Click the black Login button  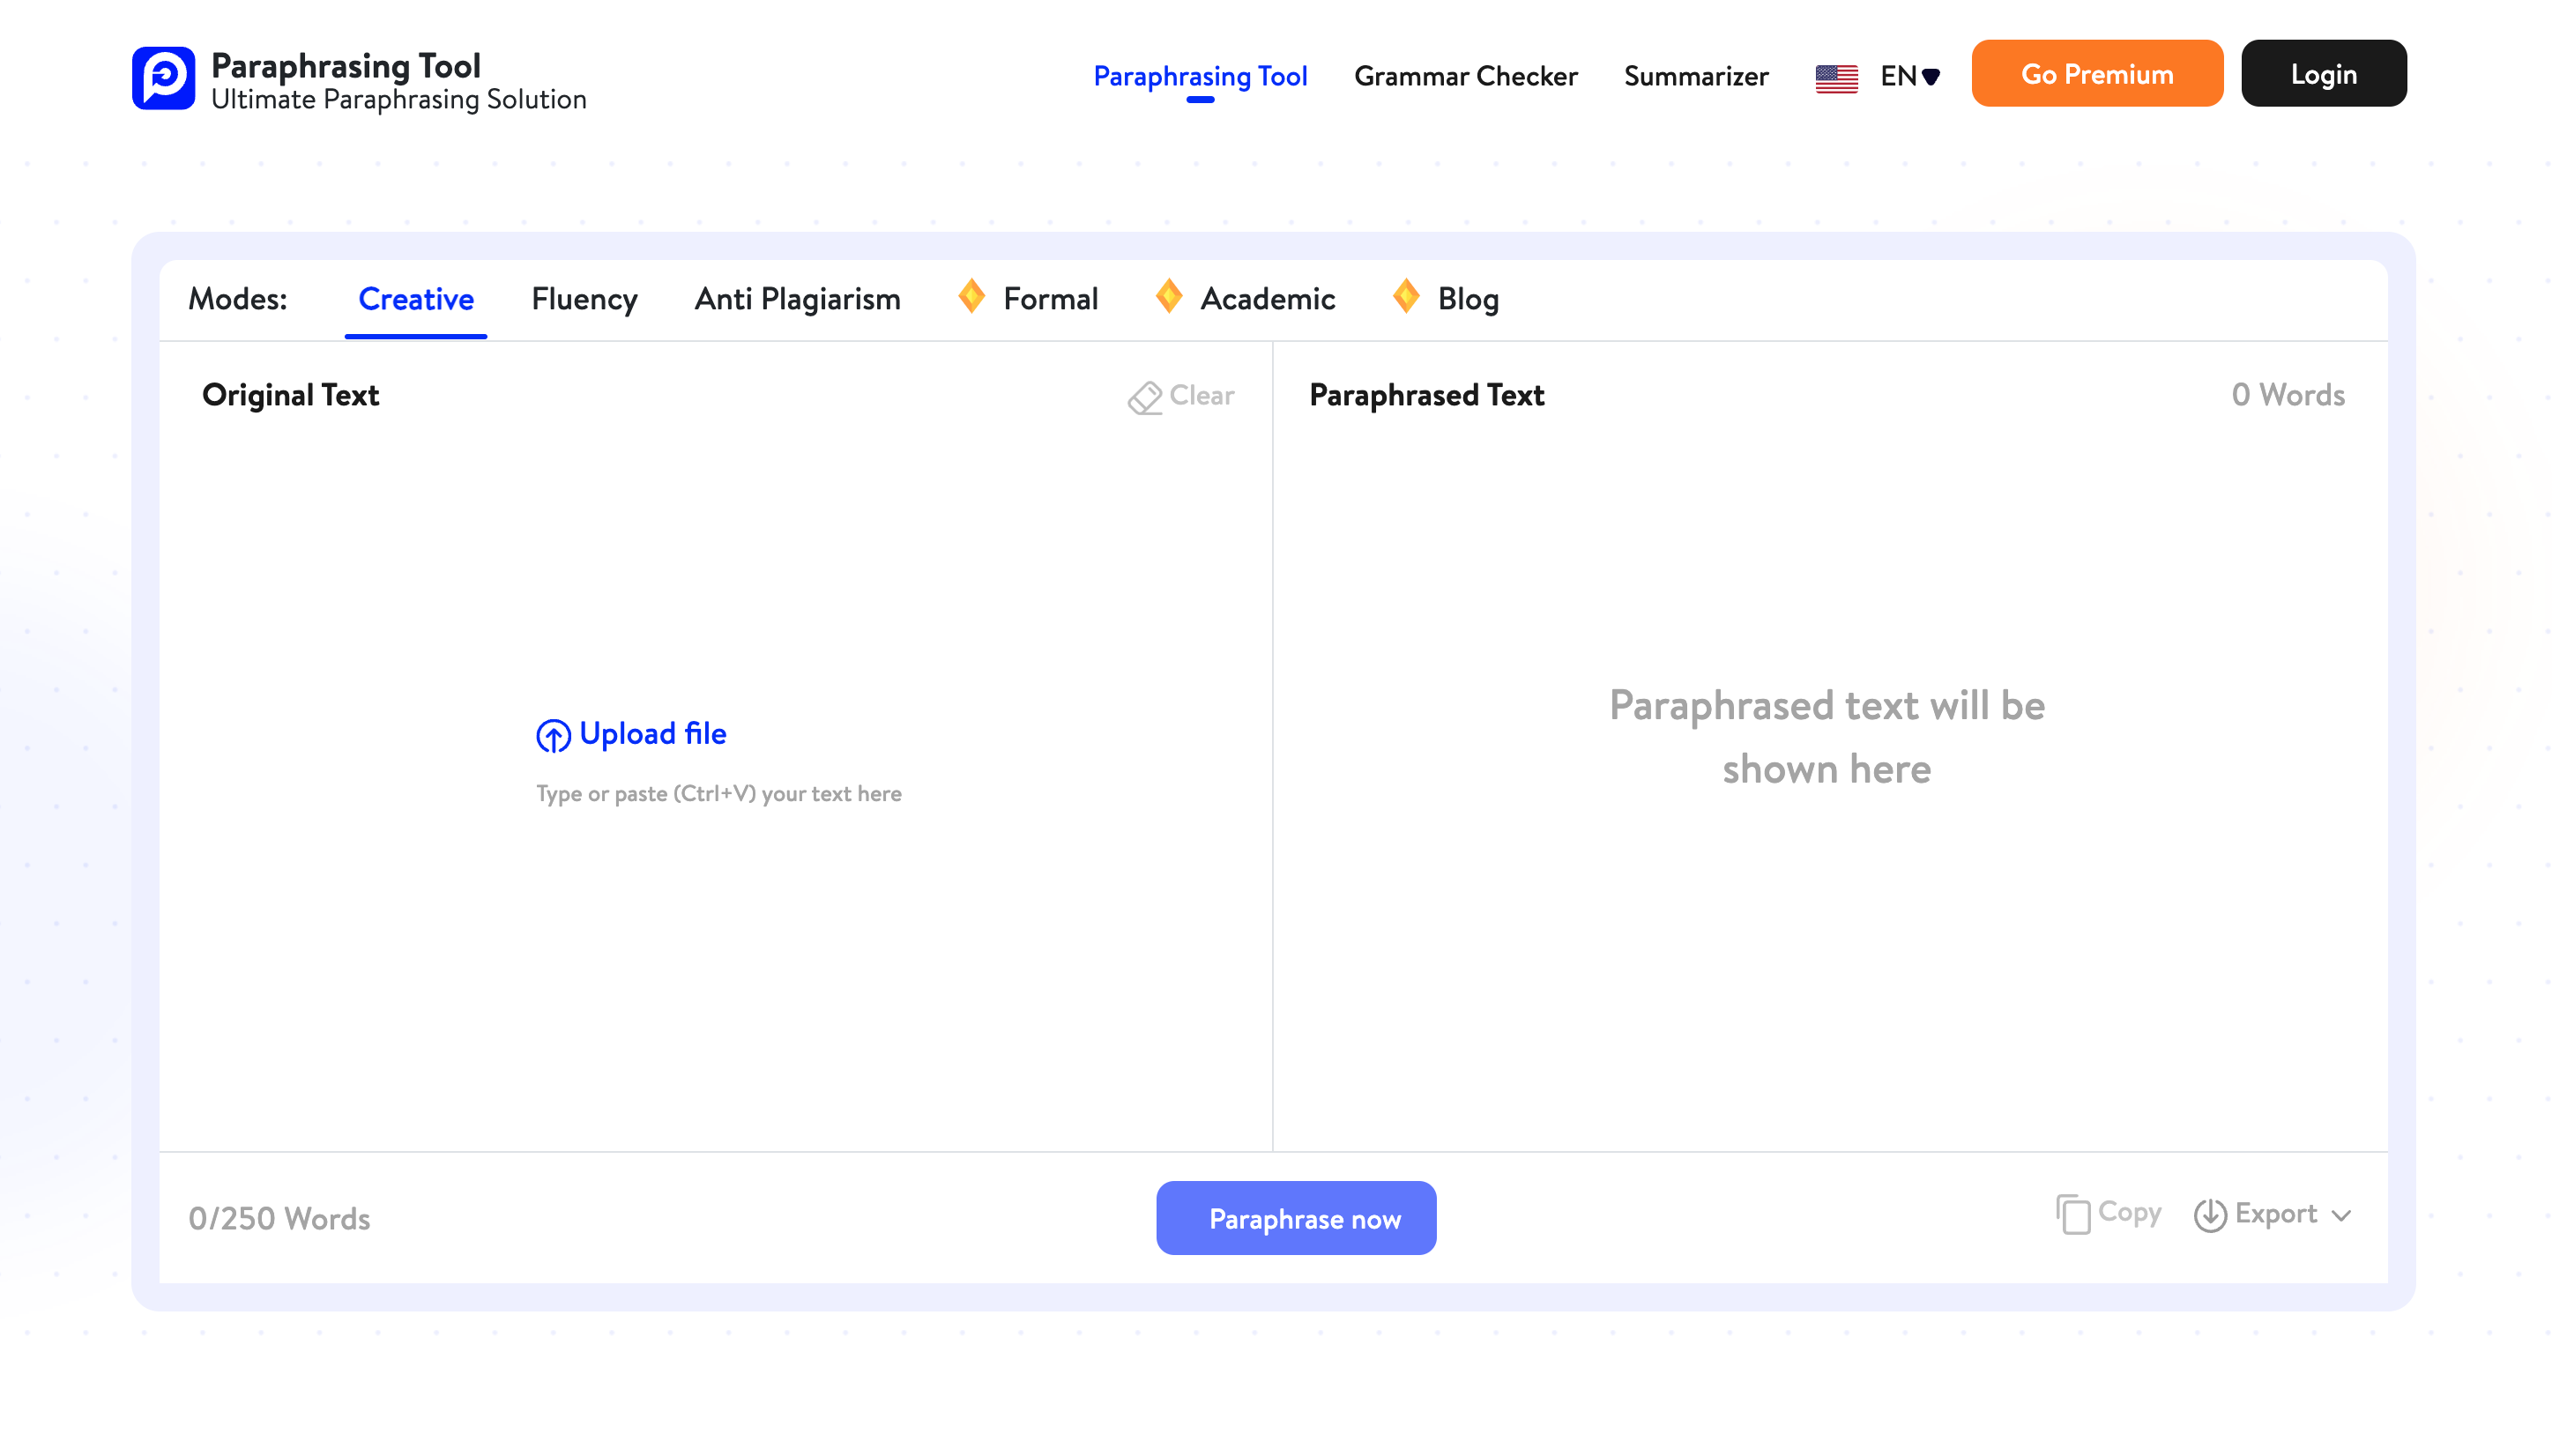coord(2323,74)
